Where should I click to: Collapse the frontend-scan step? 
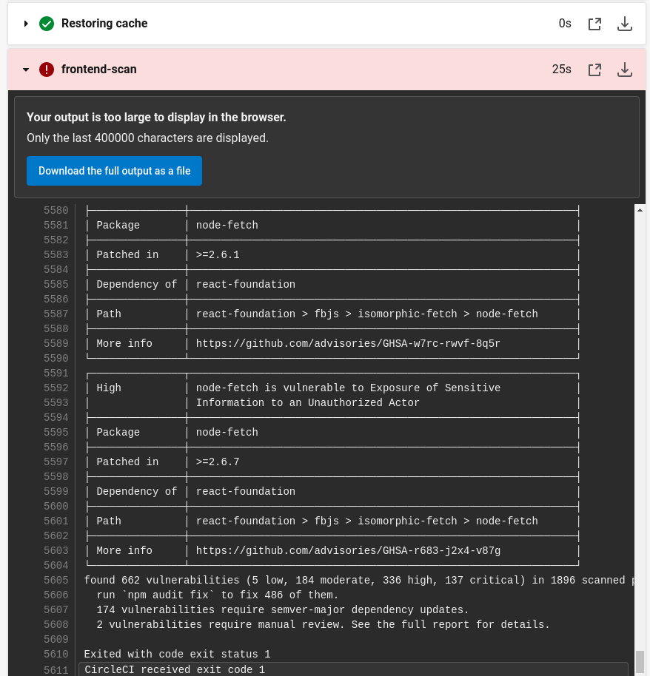(x=26, y=70)
